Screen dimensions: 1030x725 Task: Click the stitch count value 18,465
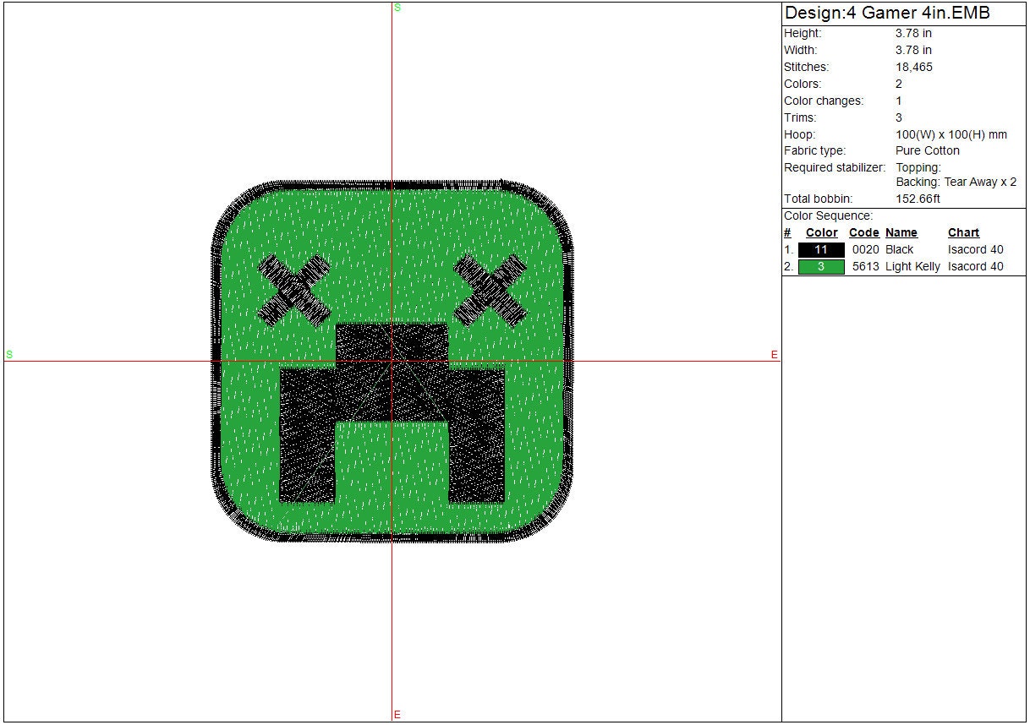[x=914, y=68]
